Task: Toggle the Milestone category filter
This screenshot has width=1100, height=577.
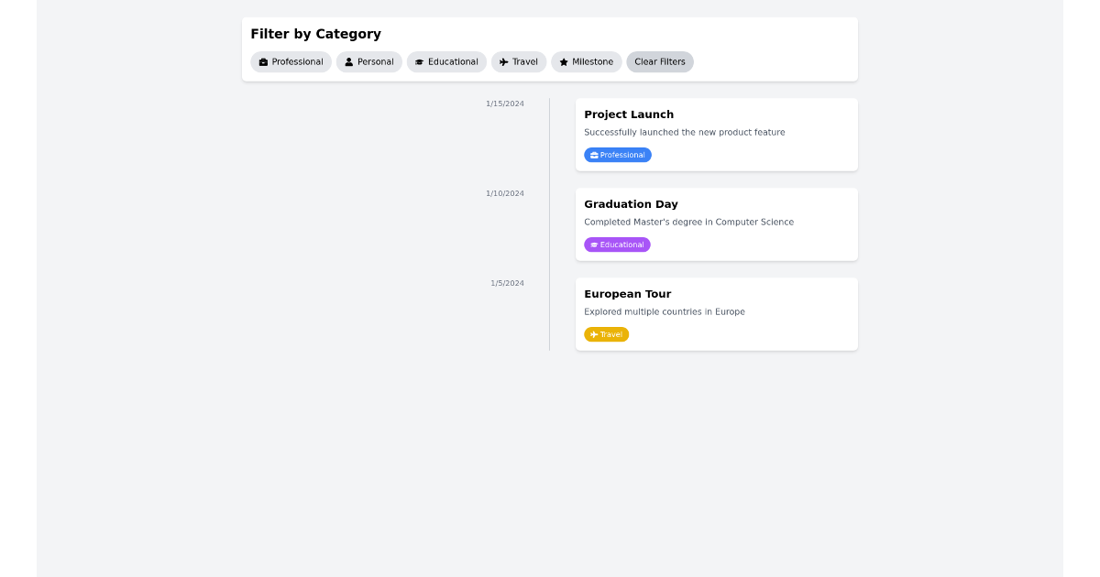Action: click(x=586, y=61)
